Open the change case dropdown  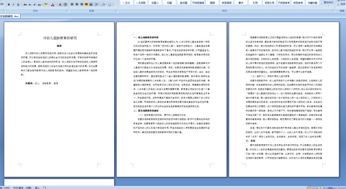pos(40,5)
